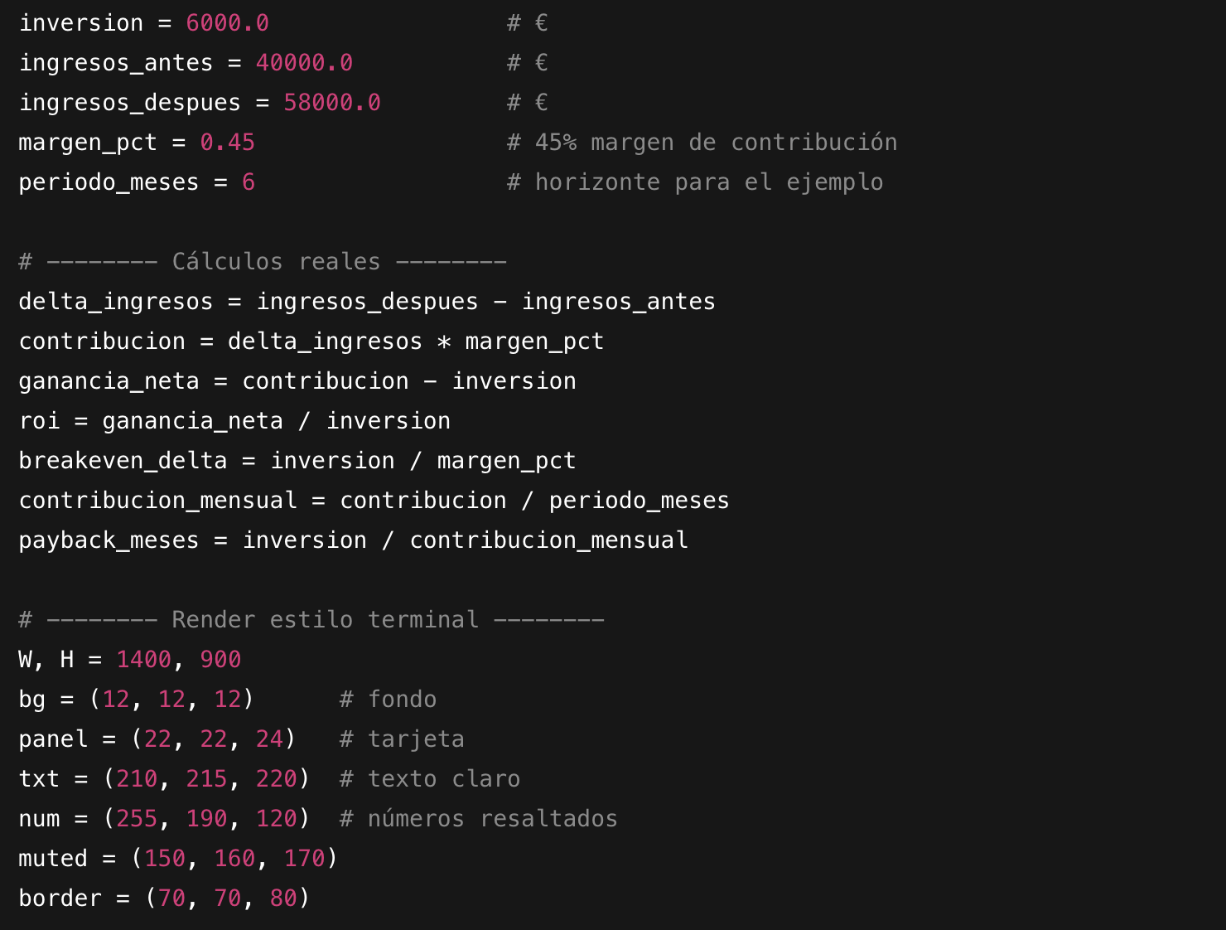1226x930 pixels.
Task: Click the 58000.0 value of ingresos_despues
Action: click(x=331, y=103)
